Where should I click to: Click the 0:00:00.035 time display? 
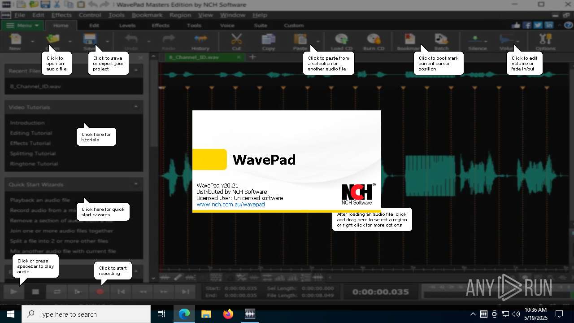380,292
